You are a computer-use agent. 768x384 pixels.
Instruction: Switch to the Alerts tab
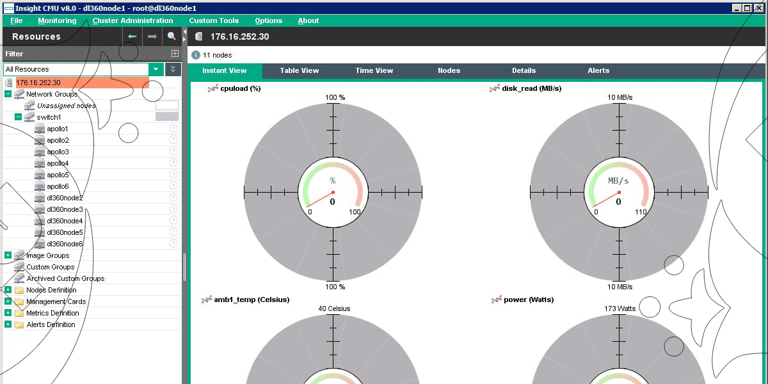point(598,70)
